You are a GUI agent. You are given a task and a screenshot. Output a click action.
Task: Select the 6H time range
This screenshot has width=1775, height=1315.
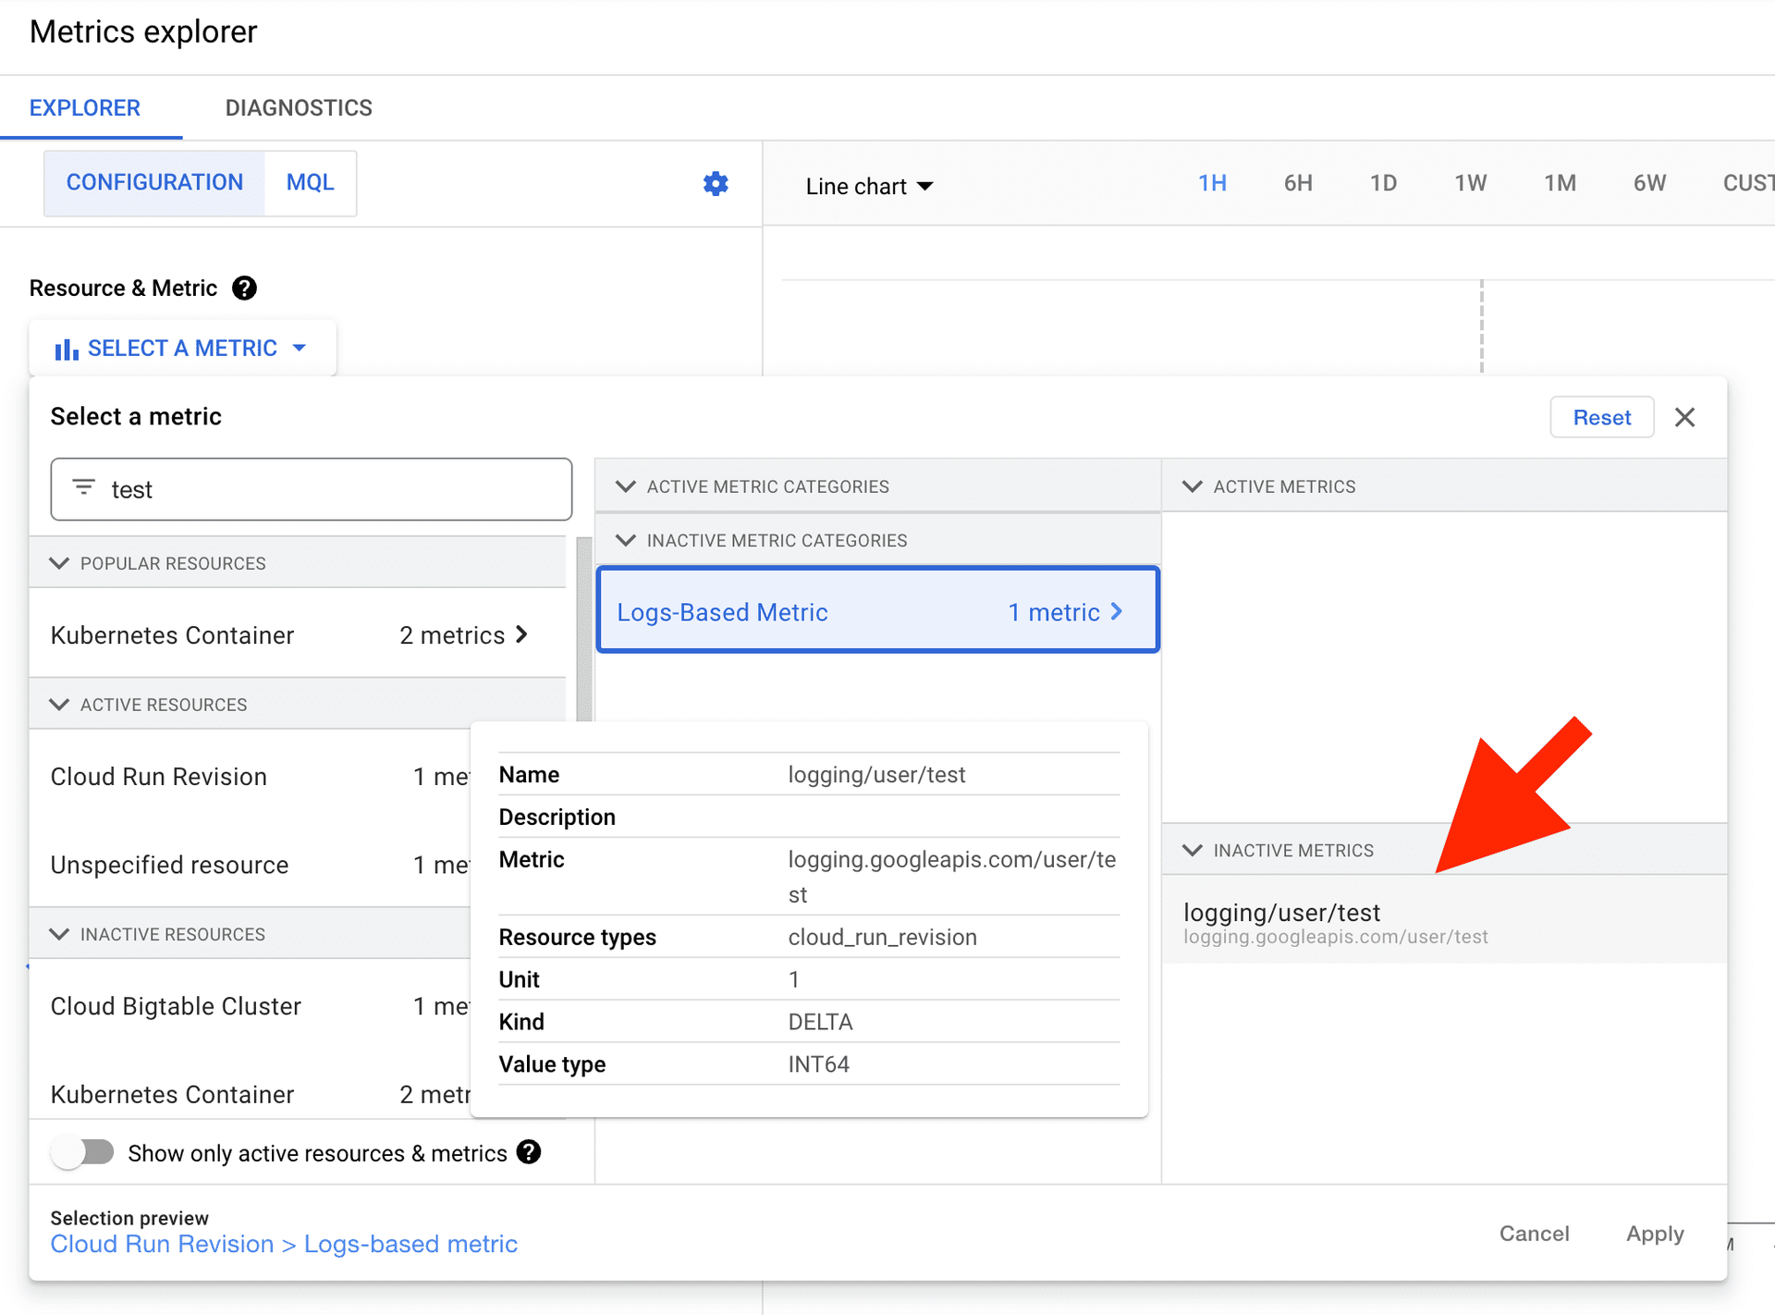point(1297,183)
